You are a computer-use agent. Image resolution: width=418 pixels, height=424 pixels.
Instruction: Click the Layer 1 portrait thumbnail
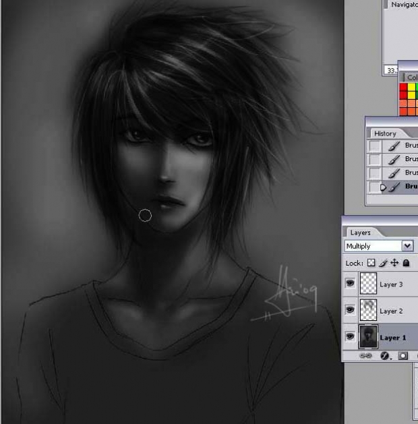[368, 336]
